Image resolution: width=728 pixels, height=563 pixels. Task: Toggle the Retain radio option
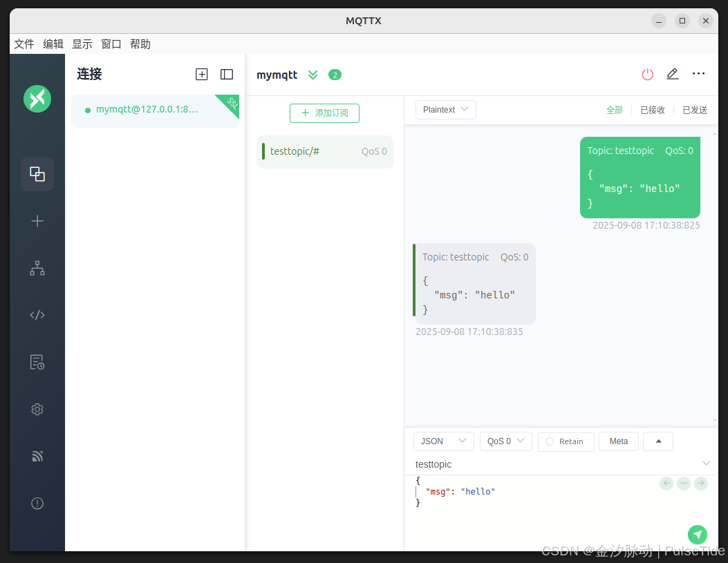pos(566,441)
